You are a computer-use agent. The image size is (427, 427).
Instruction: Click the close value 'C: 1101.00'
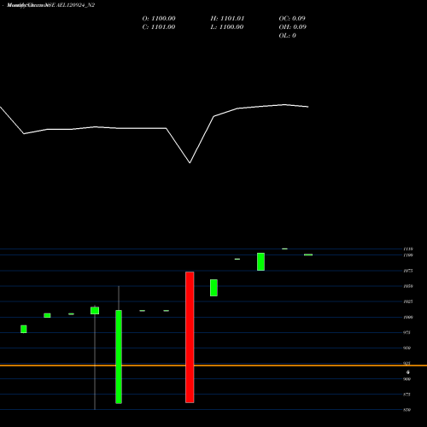pyautogui.click(x=159, y=27)
